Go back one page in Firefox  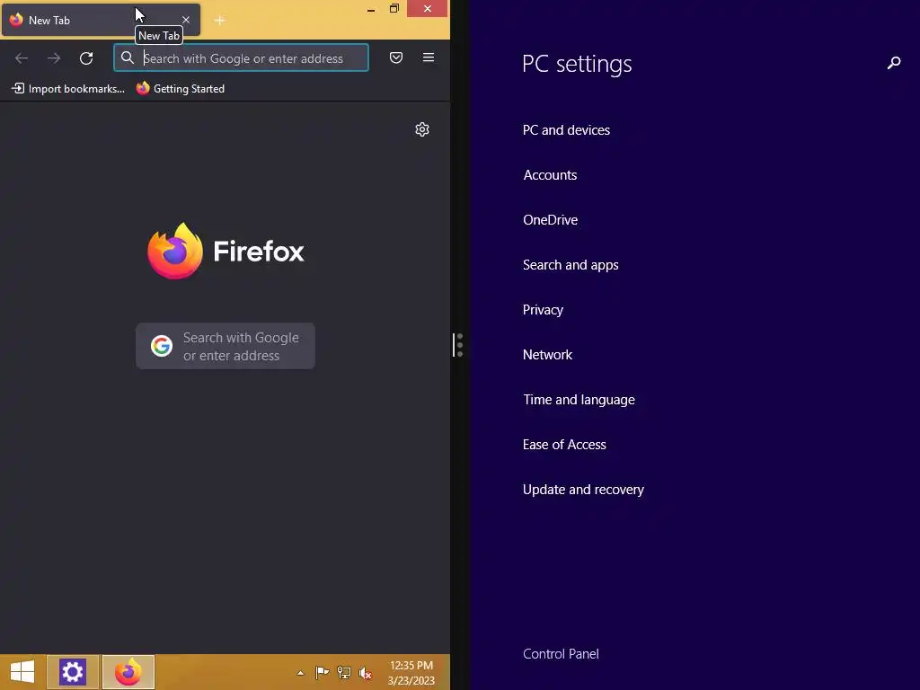pyautogui.click(x=22, y=58)
